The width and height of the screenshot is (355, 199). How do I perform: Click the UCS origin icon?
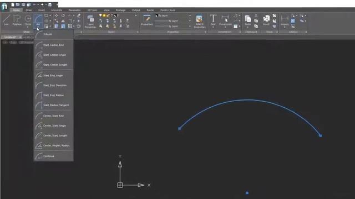coord(120,185)
